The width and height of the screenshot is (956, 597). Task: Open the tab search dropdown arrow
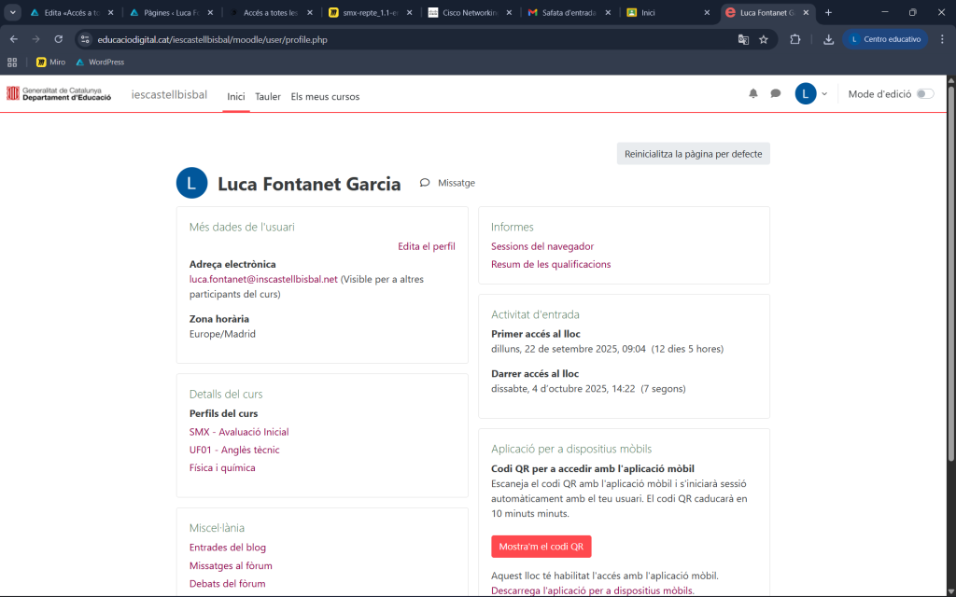(13, 12)
